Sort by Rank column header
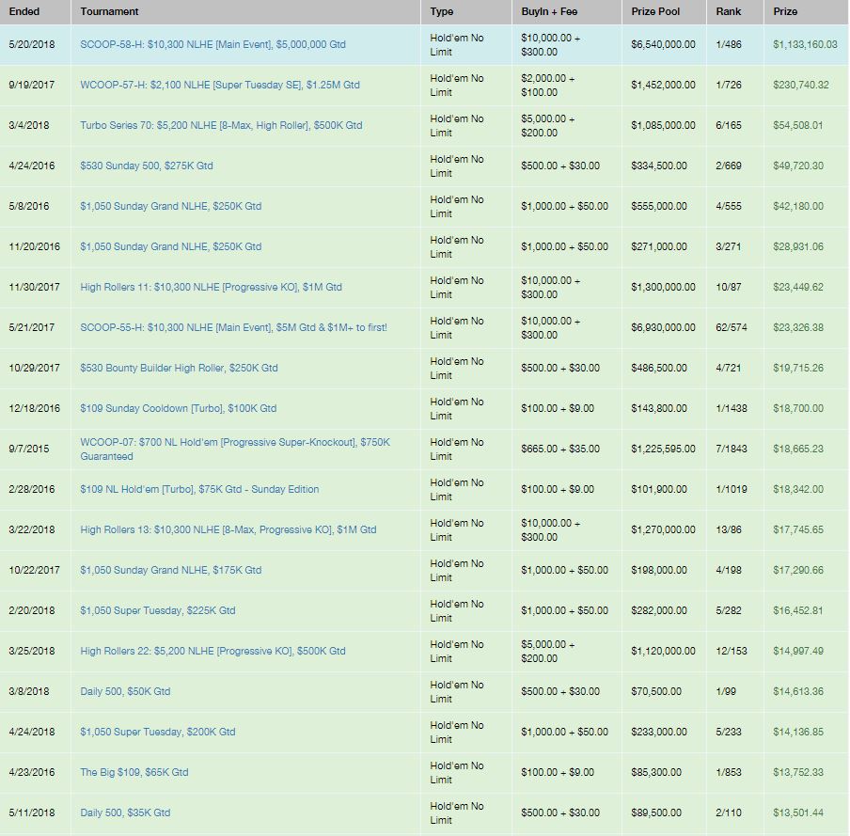850x836 pixels. (x=728, y=11)
